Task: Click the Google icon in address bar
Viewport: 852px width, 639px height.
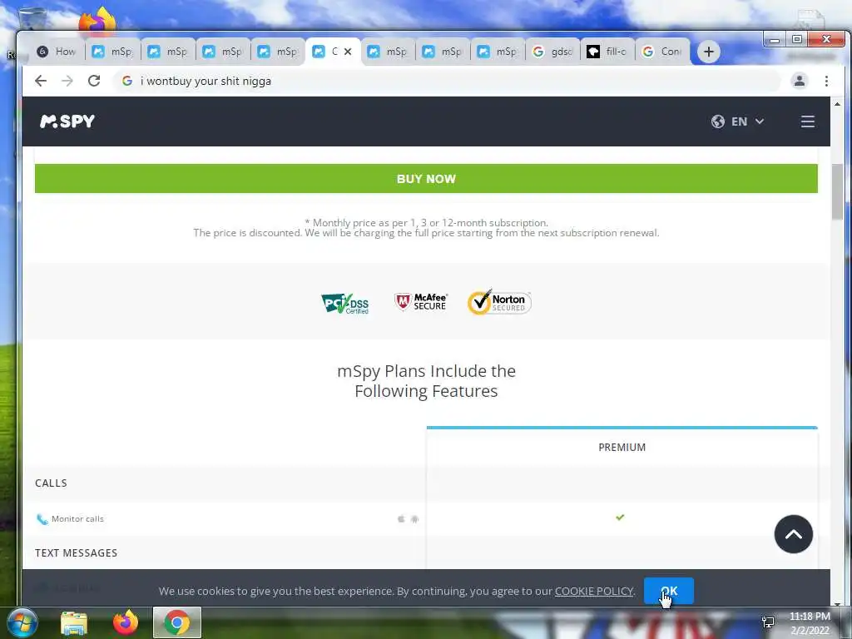Action: tap(127, 81)
